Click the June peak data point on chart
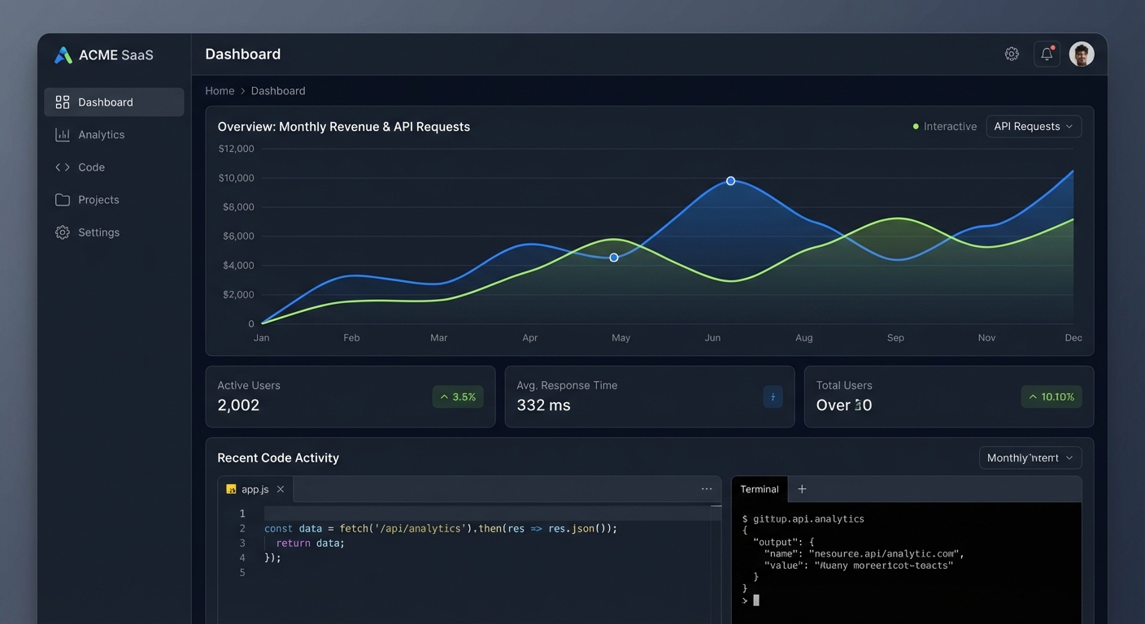1145x624 pixels. tap(730, 180)
